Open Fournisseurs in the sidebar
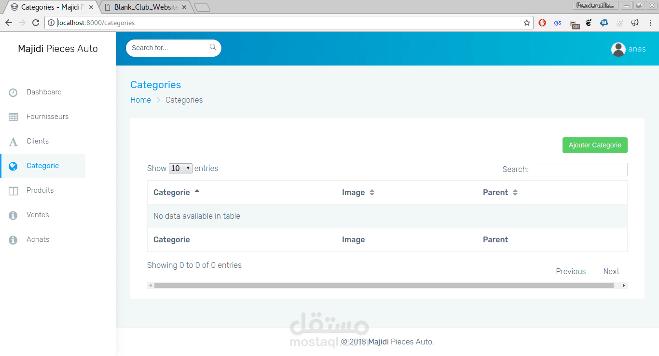The width and height of the screenshot is (659, 356). coord(47,117)
